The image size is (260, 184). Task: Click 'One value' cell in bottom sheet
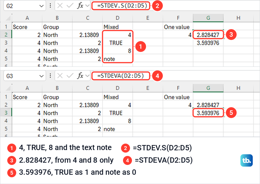178,97
